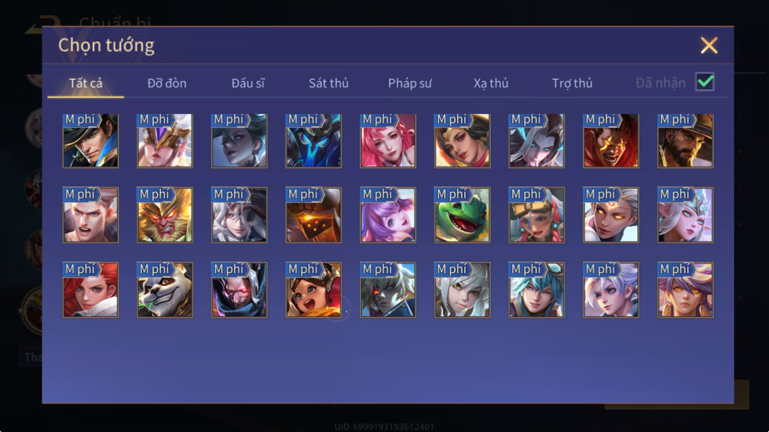This screenshot has height=432, width=769.
Task: Close the Chọn tướng dialog
Action: [x=709, y=46]
